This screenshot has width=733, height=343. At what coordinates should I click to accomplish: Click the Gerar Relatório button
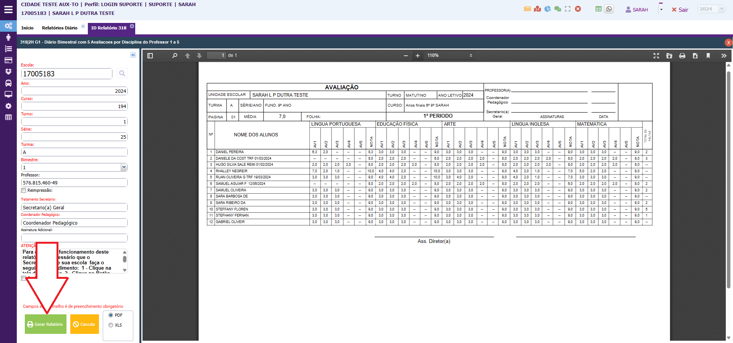(x=45, y=324)
